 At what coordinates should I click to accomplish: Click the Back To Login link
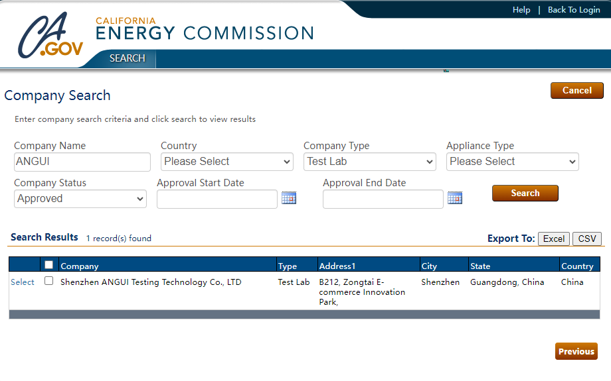point(574,10)
